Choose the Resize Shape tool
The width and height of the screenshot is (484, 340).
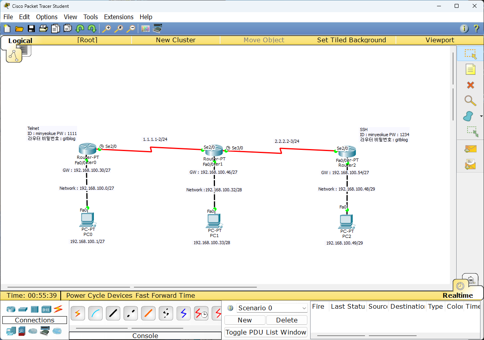click(x=472, y=131)
